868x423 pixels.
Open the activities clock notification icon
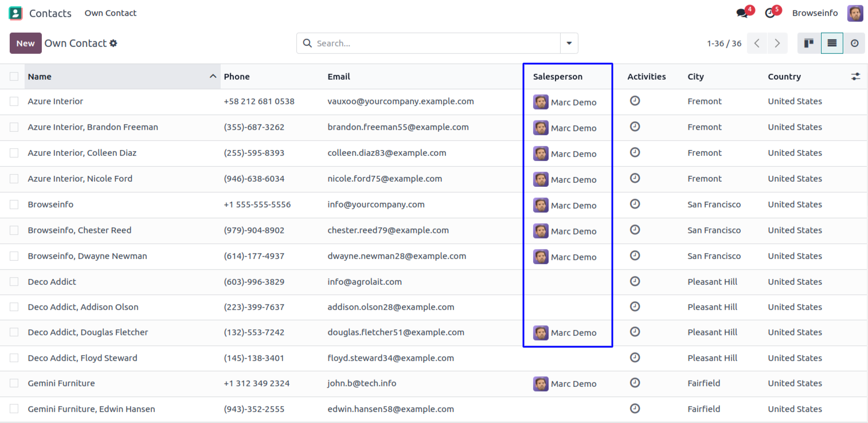[x=770, y=13]
